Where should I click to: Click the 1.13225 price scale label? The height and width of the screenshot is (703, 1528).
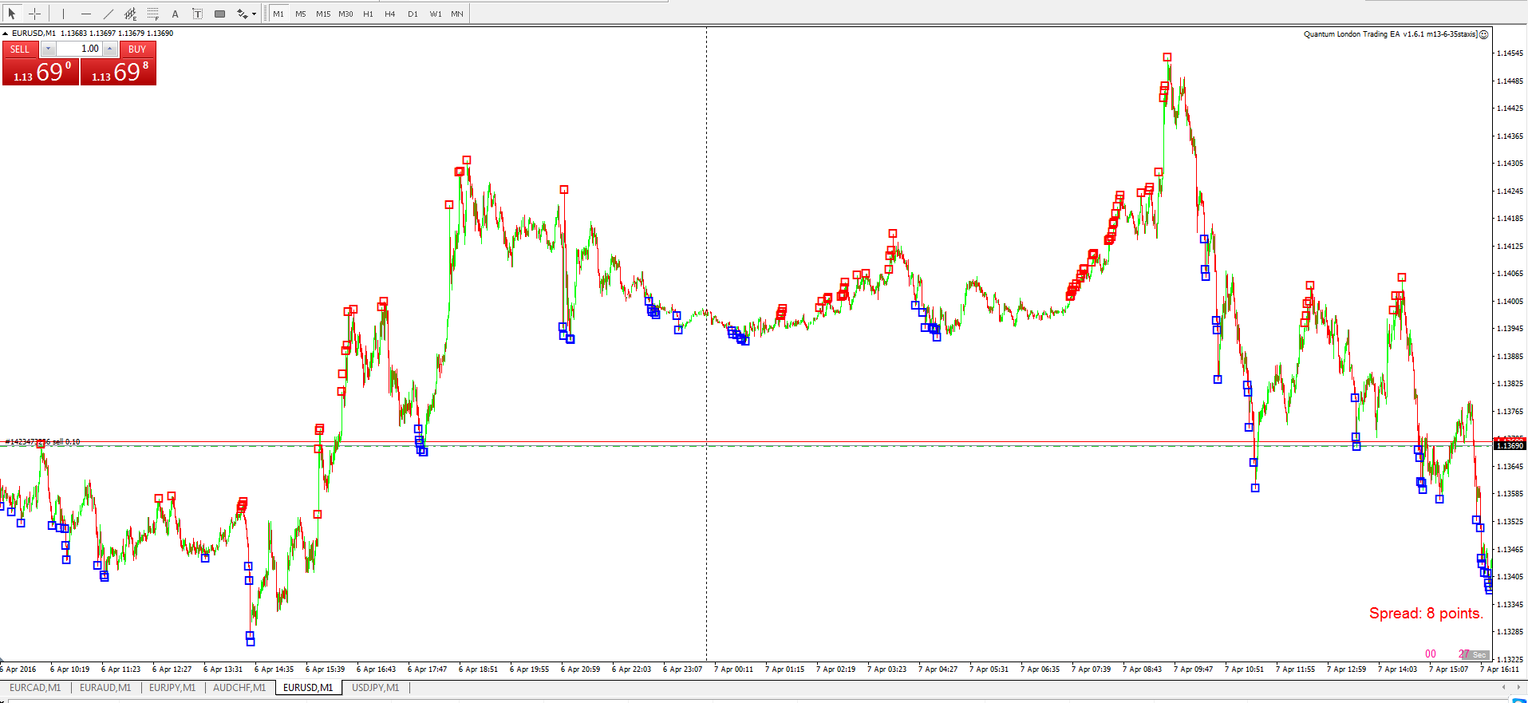coord(1509,659)
